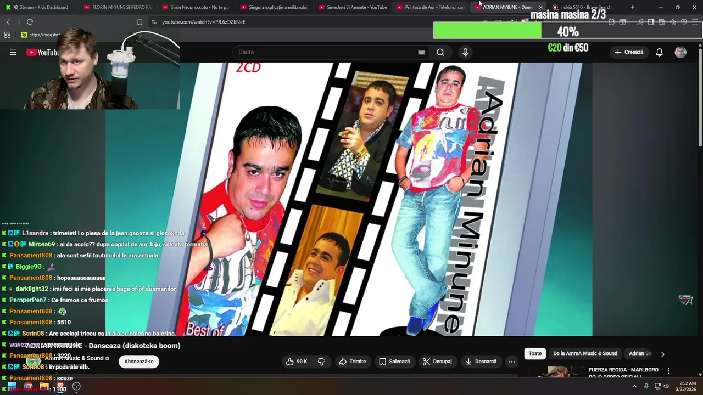703x395 pixels.
Task: Open a new browser tab
Action: coord(632,7)
